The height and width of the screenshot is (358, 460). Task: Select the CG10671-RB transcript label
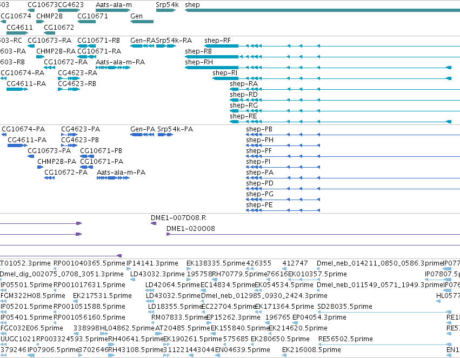pyautogui.click(x=98, y=41)
